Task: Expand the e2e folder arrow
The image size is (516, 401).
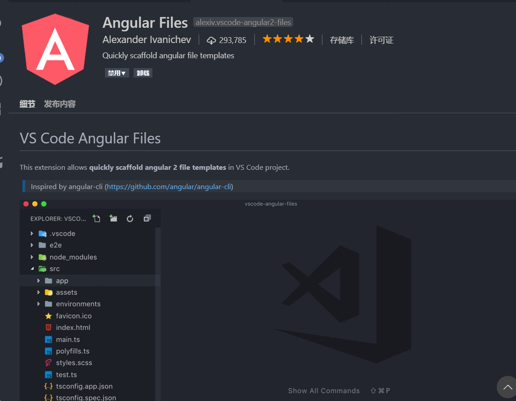Action: [32, 246]
